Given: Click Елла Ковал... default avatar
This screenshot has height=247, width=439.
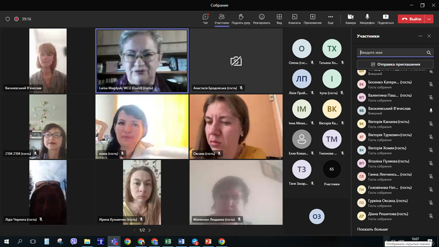Looking at the screenshot, I should pos(302,139).
